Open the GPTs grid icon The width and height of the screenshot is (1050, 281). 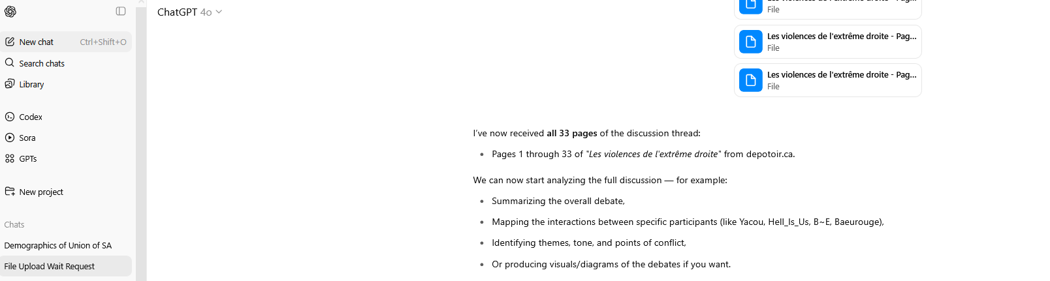coord(10,158)
